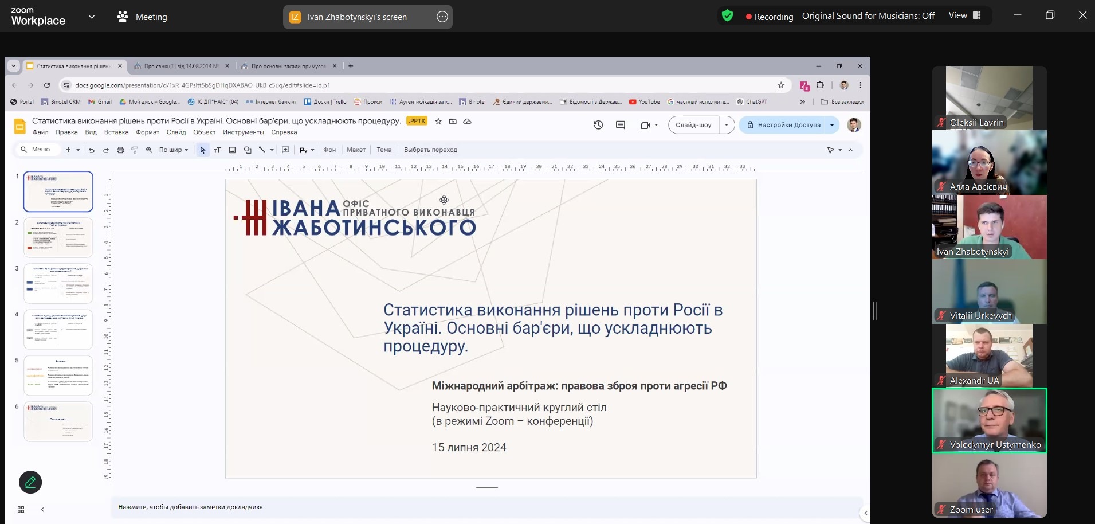Viewport: 1095px width, 524px height.
Task: Hide the menus with the up chevron
Action: point(850,150)
